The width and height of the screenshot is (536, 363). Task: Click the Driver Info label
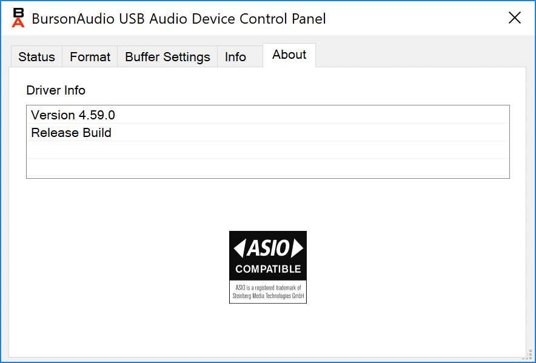pos(56,90)
